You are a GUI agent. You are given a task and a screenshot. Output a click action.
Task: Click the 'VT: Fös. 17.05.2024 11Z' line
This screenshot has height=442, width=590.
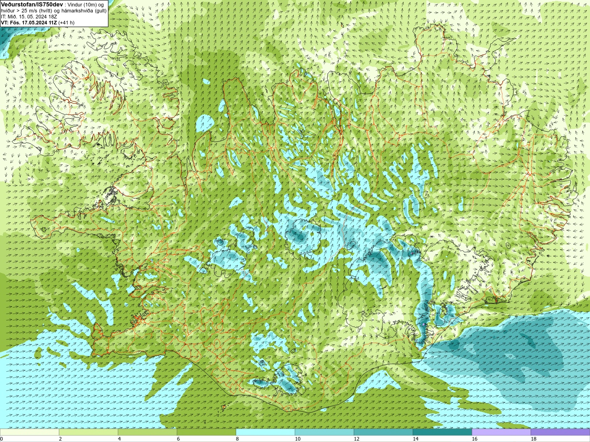pos(29,23)
